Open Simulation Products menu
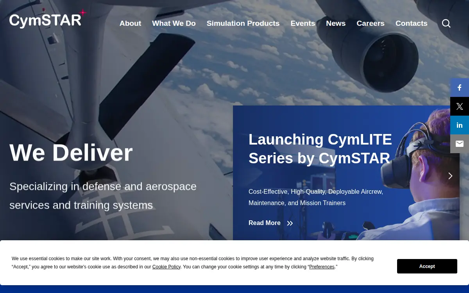The image size is (469, 293). point(243,23)
